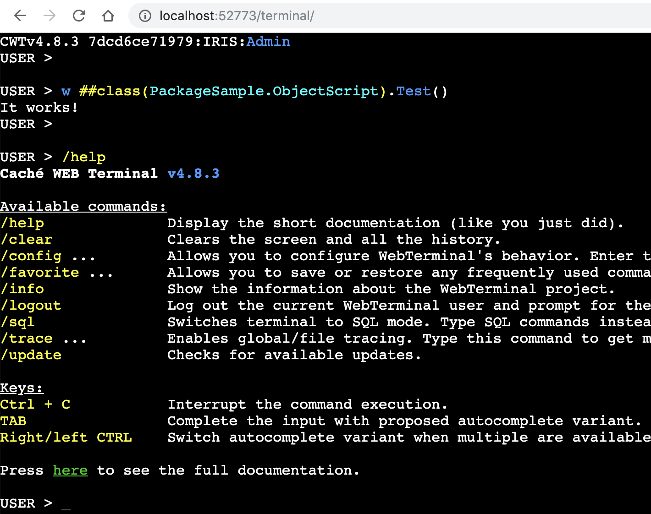Click the /help command in list
The height and width of the screenshot is (514, 651).
click(22, 223)
